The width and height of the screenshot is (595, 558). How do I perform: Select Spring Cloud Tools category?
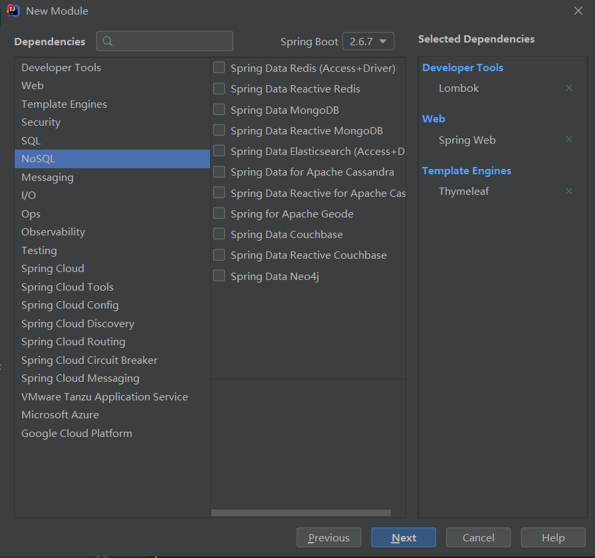point(112,287)
